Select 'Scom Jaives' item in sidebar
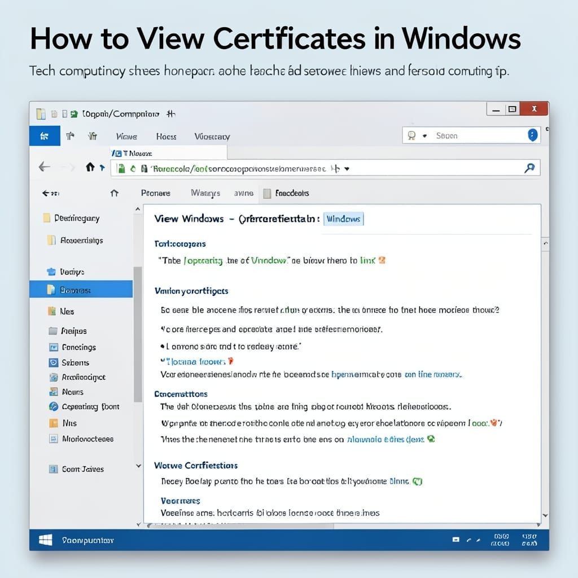The image size is (578, 578). click(77, 469)
